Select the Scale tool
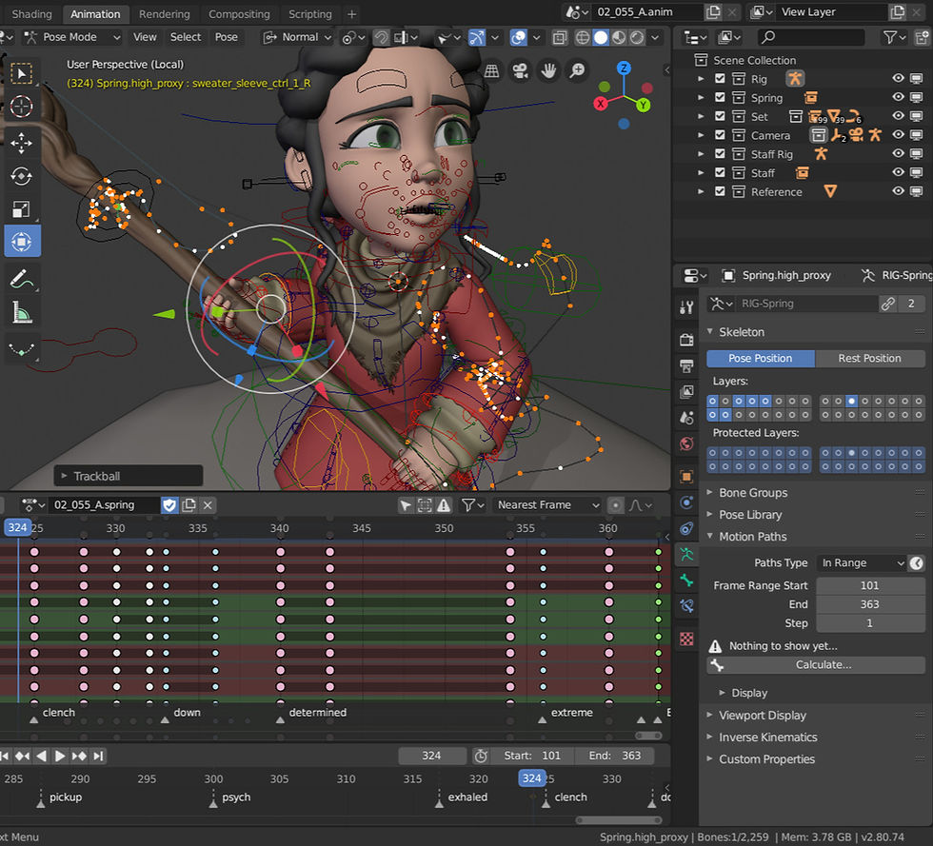 [x=22, y=209]
